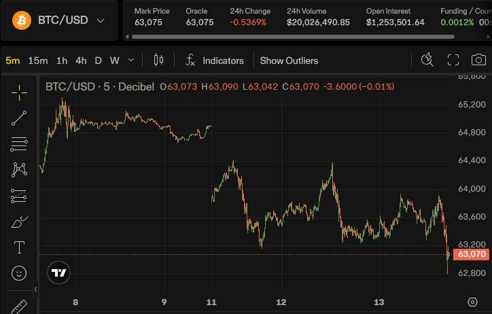Open the quick search icon

[427, 60]
